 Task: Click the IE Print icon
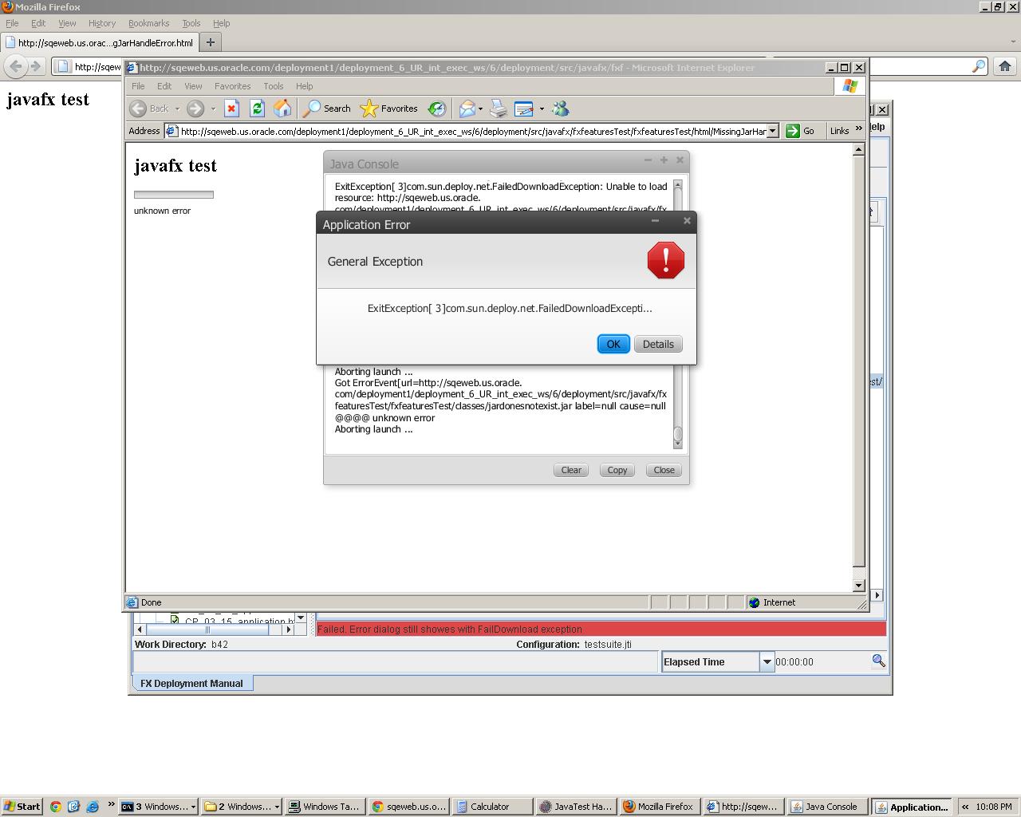499,109
